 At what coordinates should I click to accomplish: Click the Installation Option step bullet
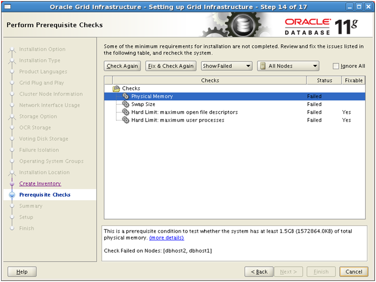[x=12, y=49]
